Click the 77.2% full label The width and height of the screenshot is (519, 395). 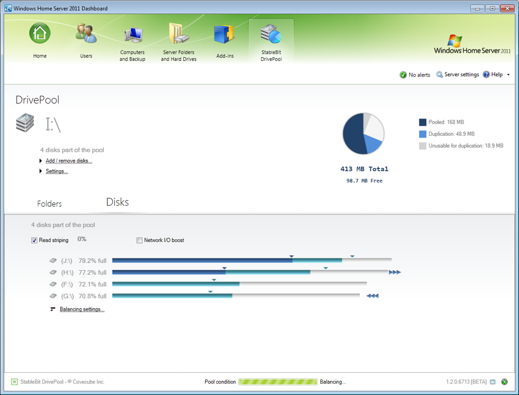tap(92, 273)
